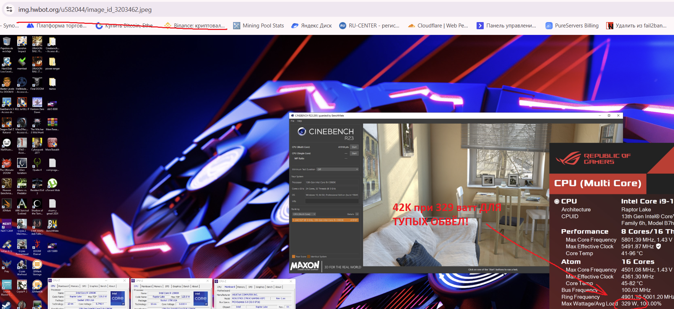674x309 pixels.
Task: Select the ARK Survival Evolved icon
Action: point(22,207)
